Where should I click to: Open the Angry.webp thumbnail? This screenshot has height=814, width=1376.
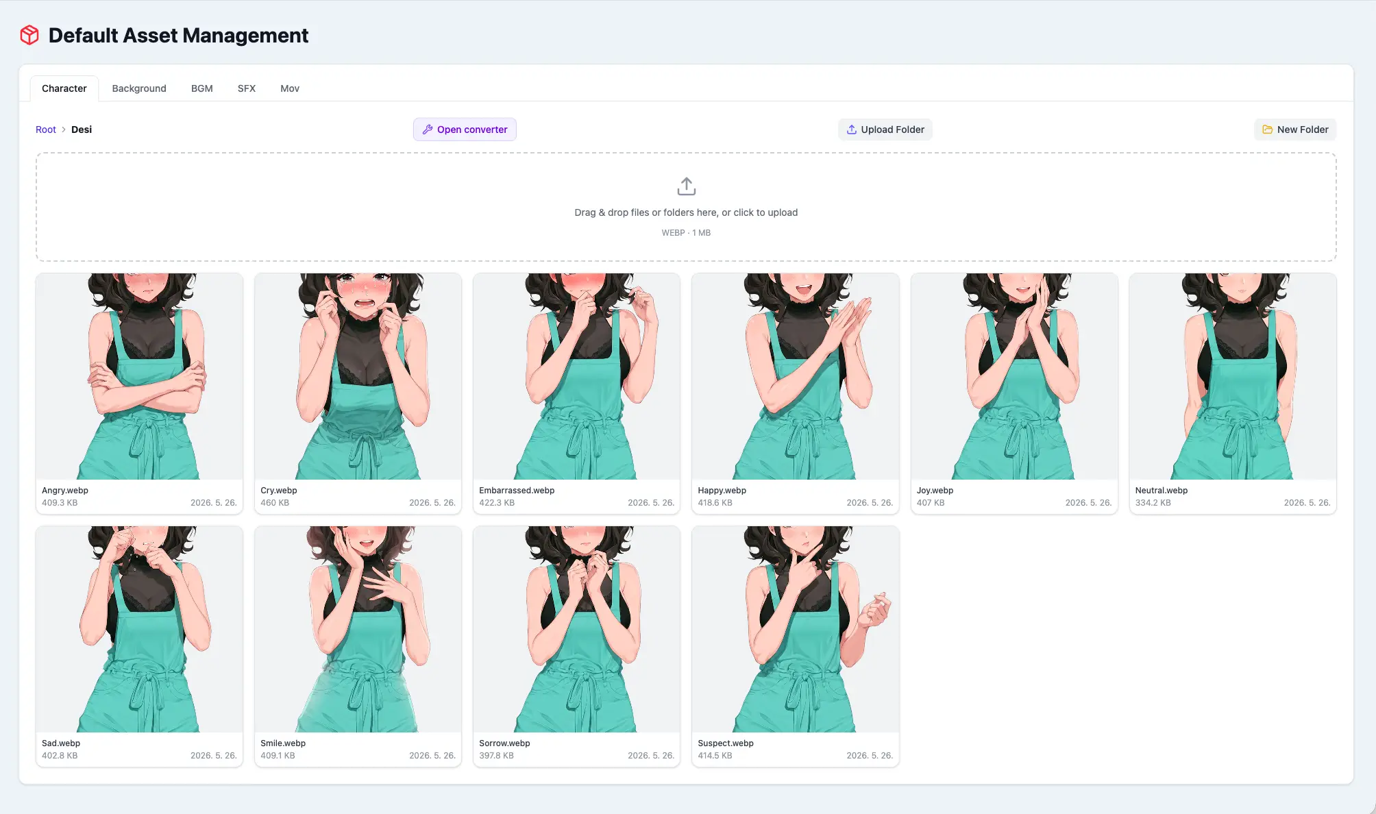[139, 376]
